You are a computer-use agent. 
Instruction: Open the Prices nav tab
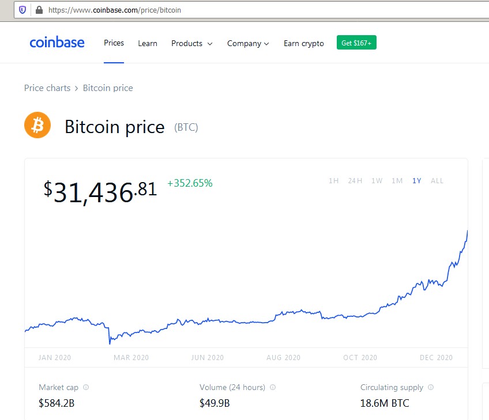[x=114, y=43]
